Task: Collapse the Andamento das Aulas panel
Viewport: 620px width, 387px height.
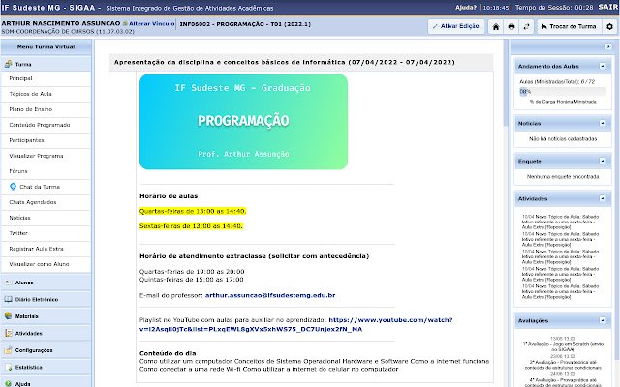Action: click(x=603, y=67)
